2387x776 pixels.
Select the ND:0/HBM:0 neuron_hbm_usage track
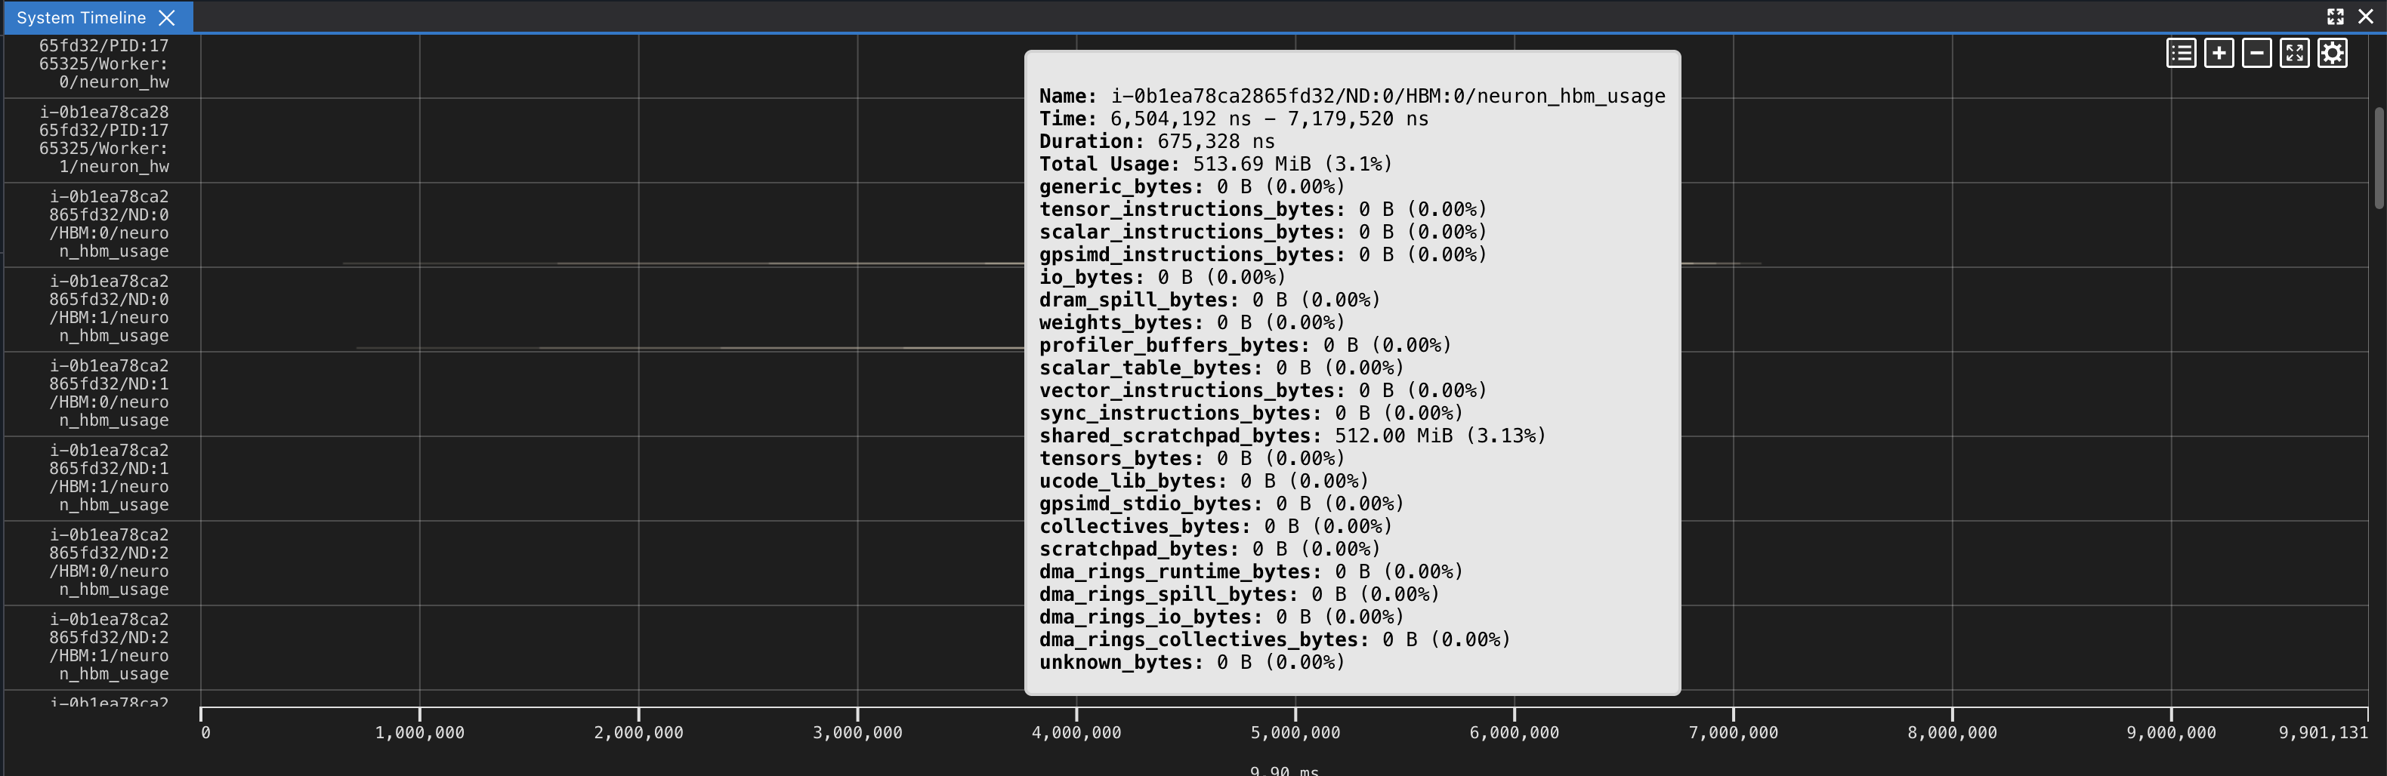coord(102,224)
